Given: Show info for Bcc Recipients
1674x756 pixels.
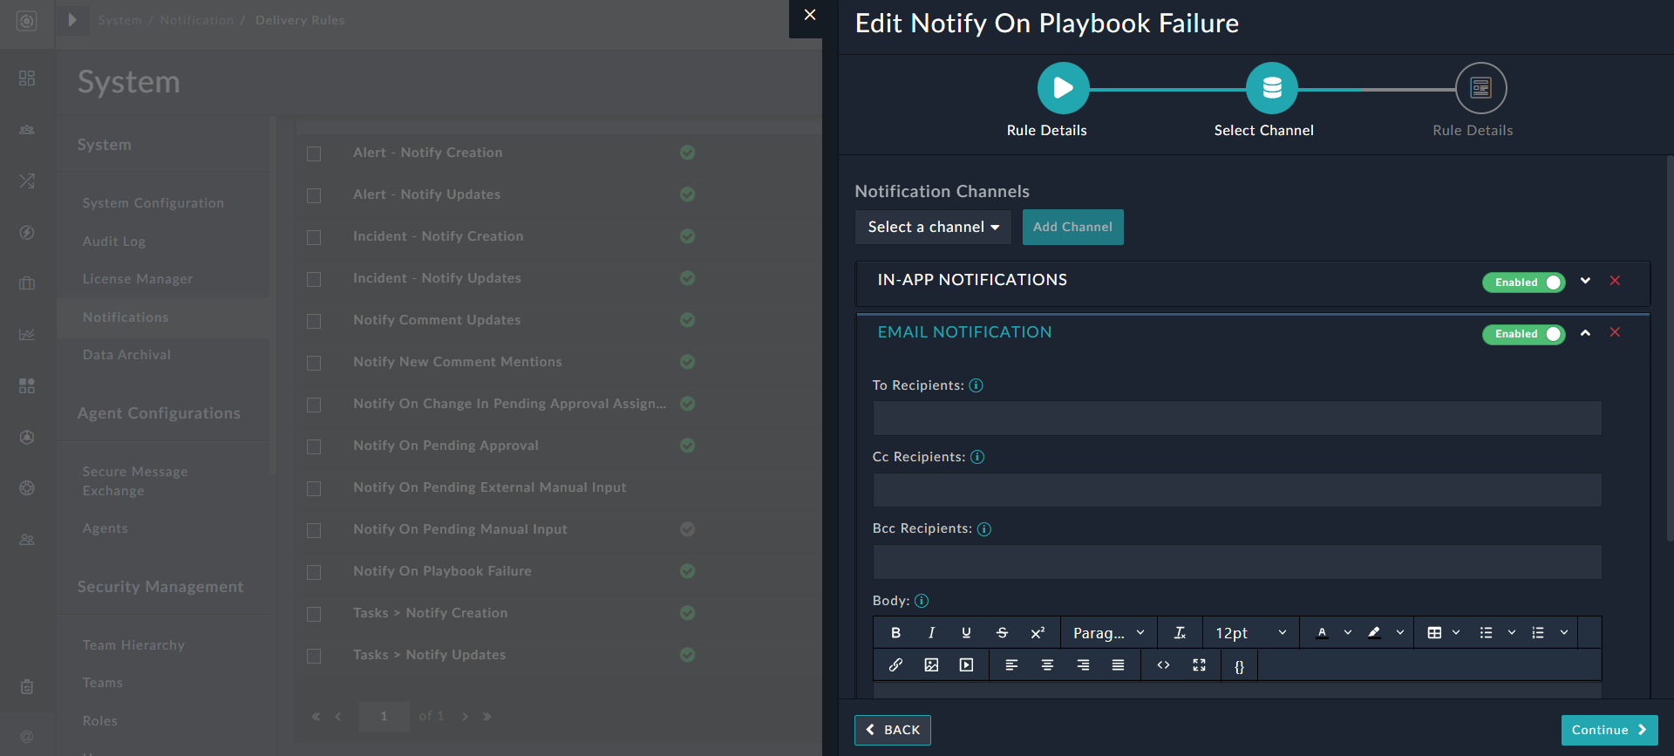Looking at the screenshot, I should [x=984, y=529].
